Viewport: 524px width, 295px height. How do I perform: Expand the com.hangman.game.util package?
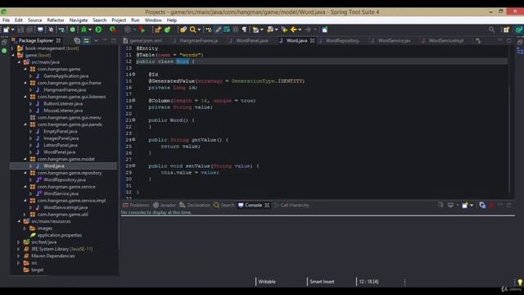(x=25, y=215)
